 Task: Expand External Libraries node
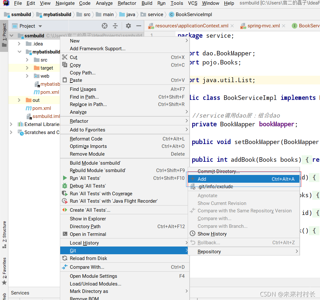(x=11, y=124)
